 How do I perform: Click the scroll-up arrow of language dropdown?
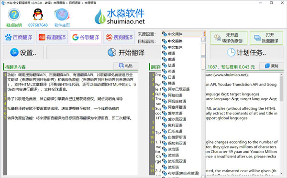[x=203, y=40]
